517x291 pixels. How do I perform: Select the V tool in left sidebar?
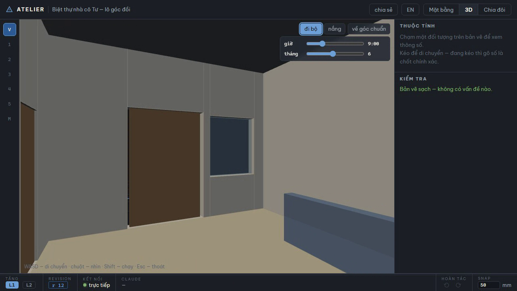pyautogui.click(x=10, y=30)
